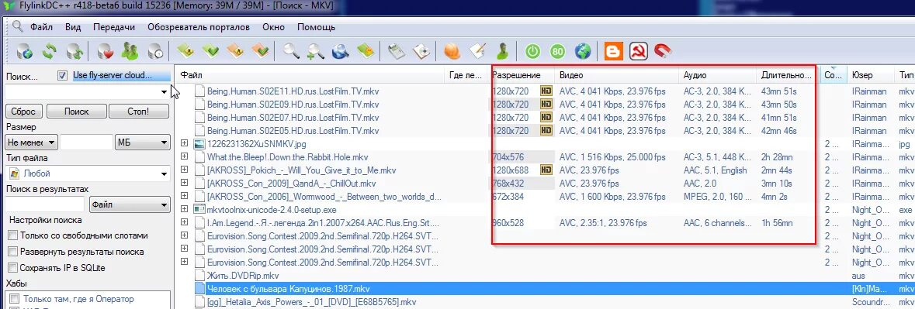Screen dimensions: 915x309
Task: Click the green speed limit 80 icon
Action: click(557, 52)
